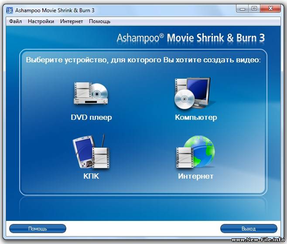Minimize the Ashampoo window

pos(243,9)
